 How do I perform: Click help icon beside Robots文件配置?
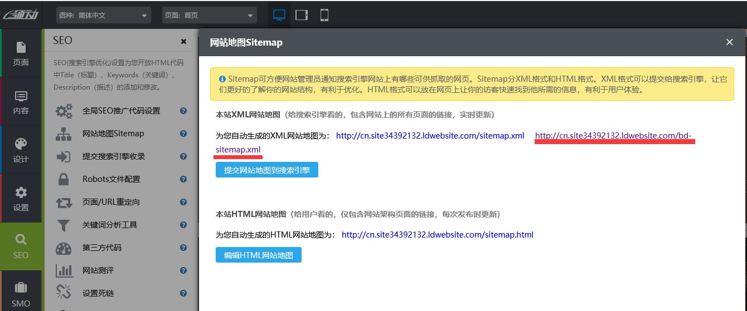pos(183,179)
